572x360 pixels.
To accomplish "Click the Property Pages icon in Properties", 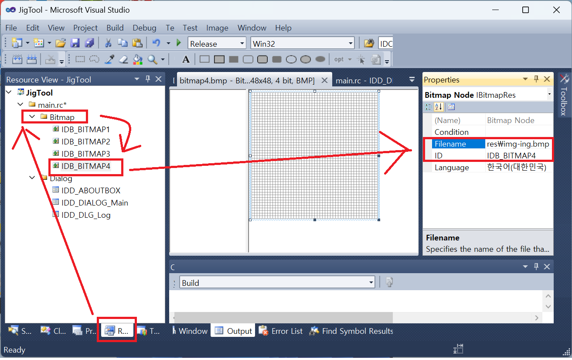I will click(x=451, y=107).
